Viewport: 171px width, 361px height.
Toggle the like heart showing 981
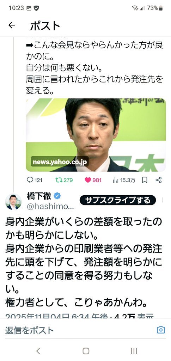tap(93, 180)
